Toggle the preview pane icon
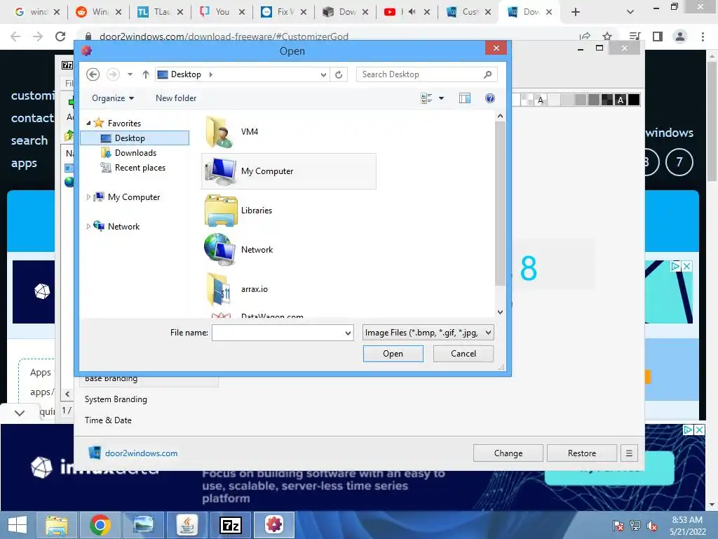Image resolution: width=718 pixels, height=539 pixels. (465, 98)
